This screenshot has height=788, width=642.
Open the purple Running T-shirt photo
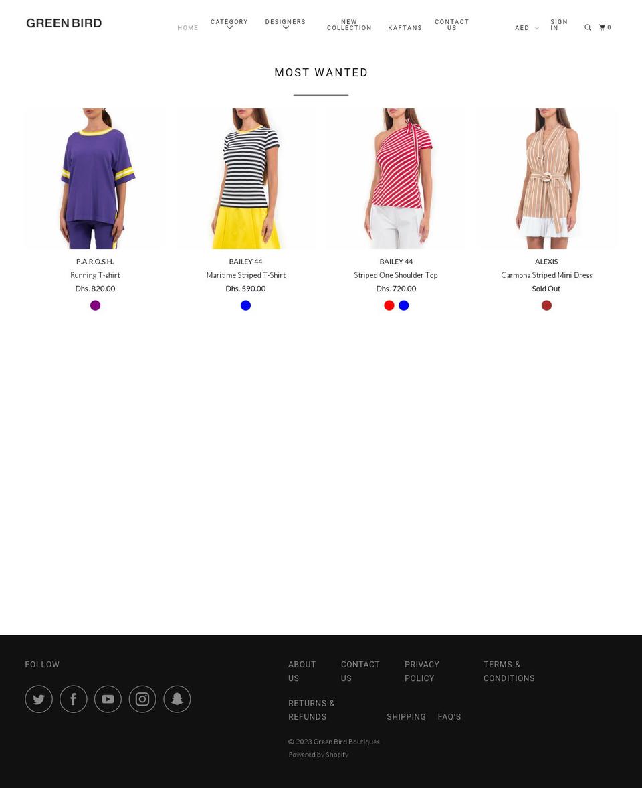pyautogui.click(x=96, y=178)
